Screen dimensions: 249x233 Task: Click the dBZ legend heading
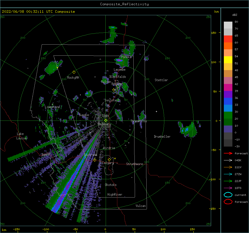click(235, 15)
